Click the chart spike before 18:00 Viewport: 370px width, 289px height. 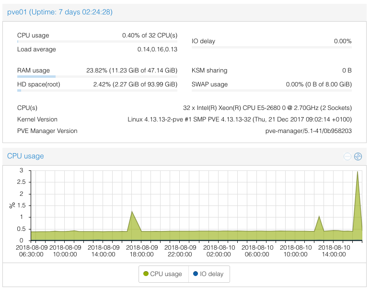[132, 212]
